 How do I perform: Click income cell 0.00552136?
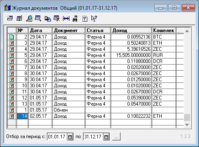(131, 37)
